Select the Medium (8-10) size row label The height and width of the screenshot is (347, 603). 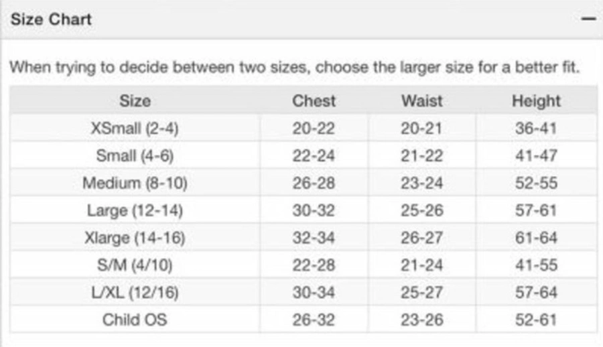tap(135, 184)
